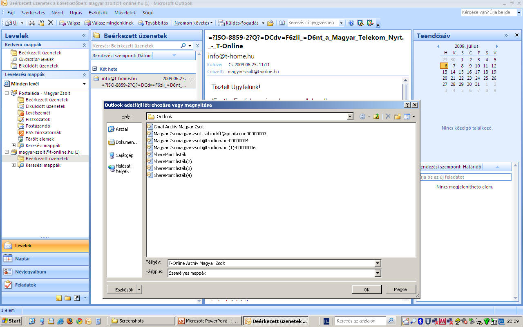Expand Keresési mappák under Postaláda

point(13,146)
